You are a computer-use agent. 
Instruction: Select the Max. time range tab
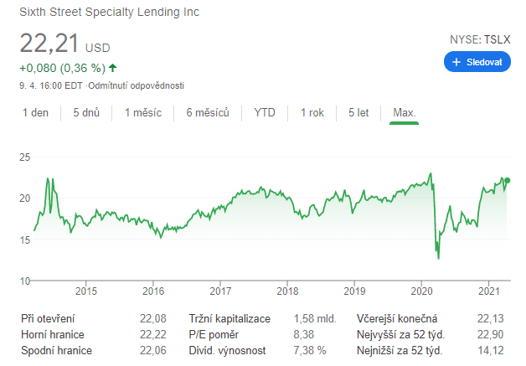[x=404, y=113]
